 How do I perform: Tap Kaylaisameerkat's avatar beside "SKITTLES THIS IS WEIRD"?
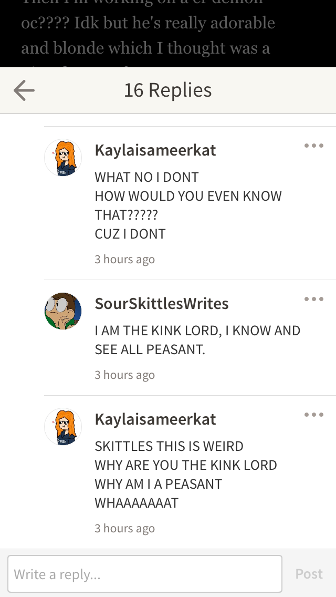pos(63,427)
